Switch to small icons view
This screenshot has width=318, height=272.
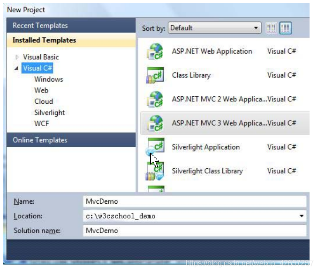pyautogui.click(x=271, y=28)
